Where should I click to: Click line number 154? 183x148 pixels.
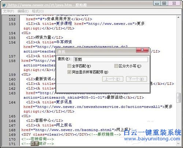click(12, 33)
